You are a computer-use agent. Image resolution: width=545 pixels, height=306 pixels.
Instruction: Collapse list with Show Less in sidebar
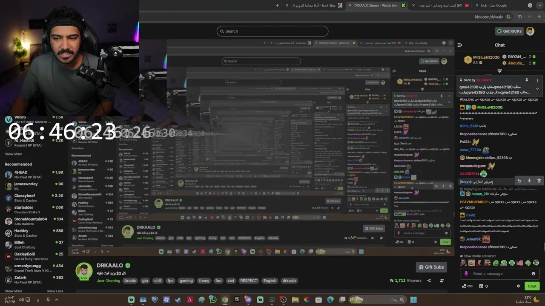click(55, 291)
